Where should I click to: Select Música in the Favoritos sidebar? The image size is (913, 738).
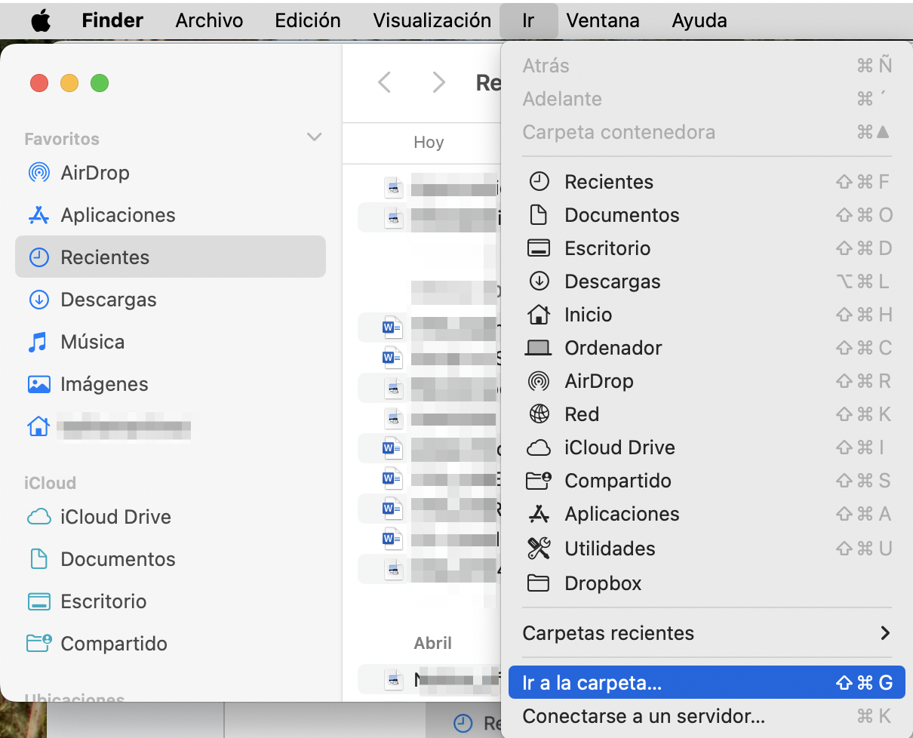(171, 342)
